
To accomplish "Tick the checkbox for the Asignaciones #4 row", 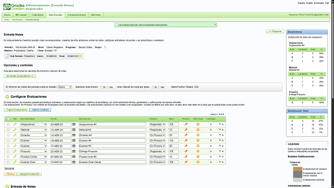I will click(x=8, y=124).
